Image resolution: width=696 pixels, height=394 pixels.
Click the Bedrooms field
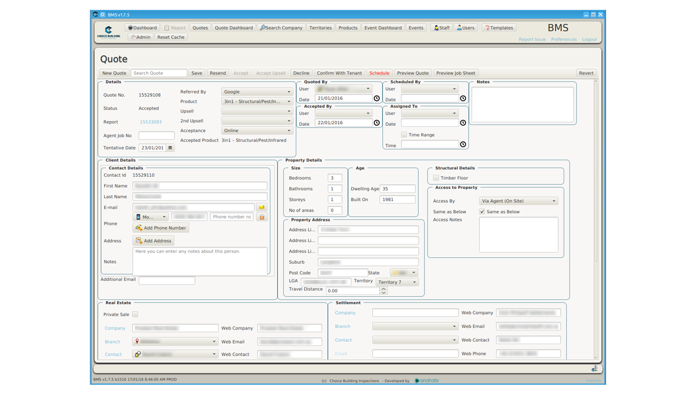click(x=335, y=178)
